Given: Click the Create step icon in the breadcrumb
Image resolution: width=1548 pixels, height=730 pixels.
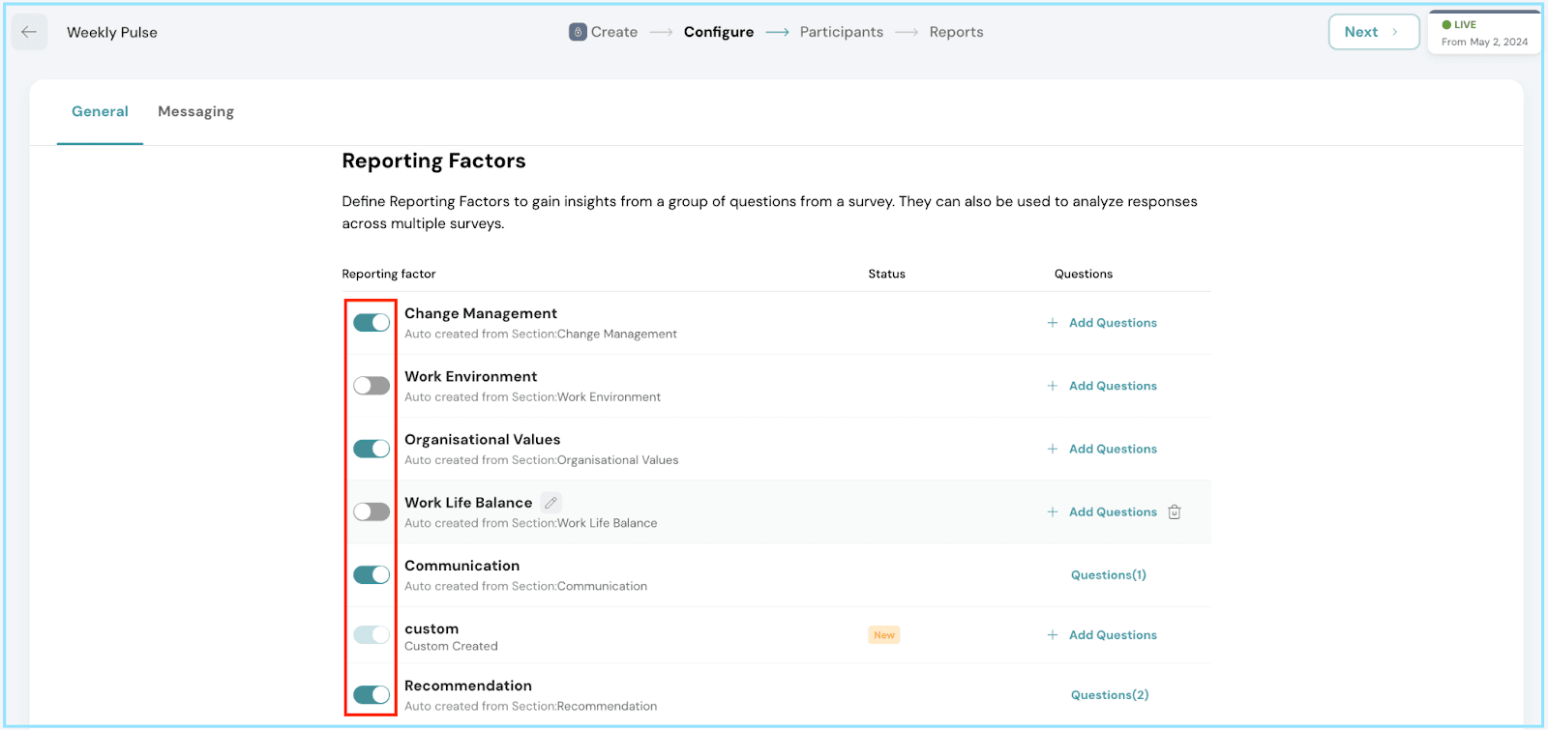Looking at the screenshot, I should [578, 32].
